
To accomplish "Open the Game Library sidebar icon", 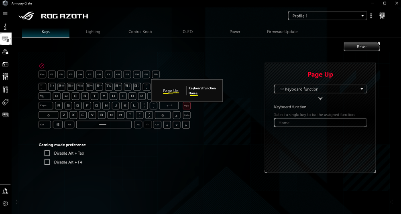I will point(5,64).
